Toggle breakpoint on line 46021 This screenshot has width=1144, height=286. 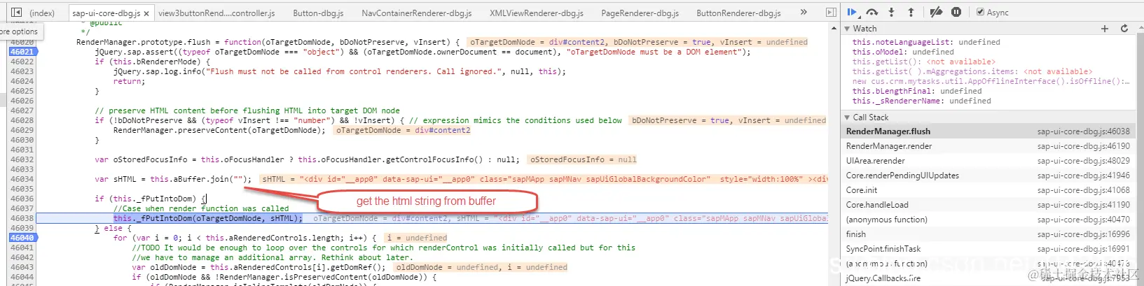point(22,52)
